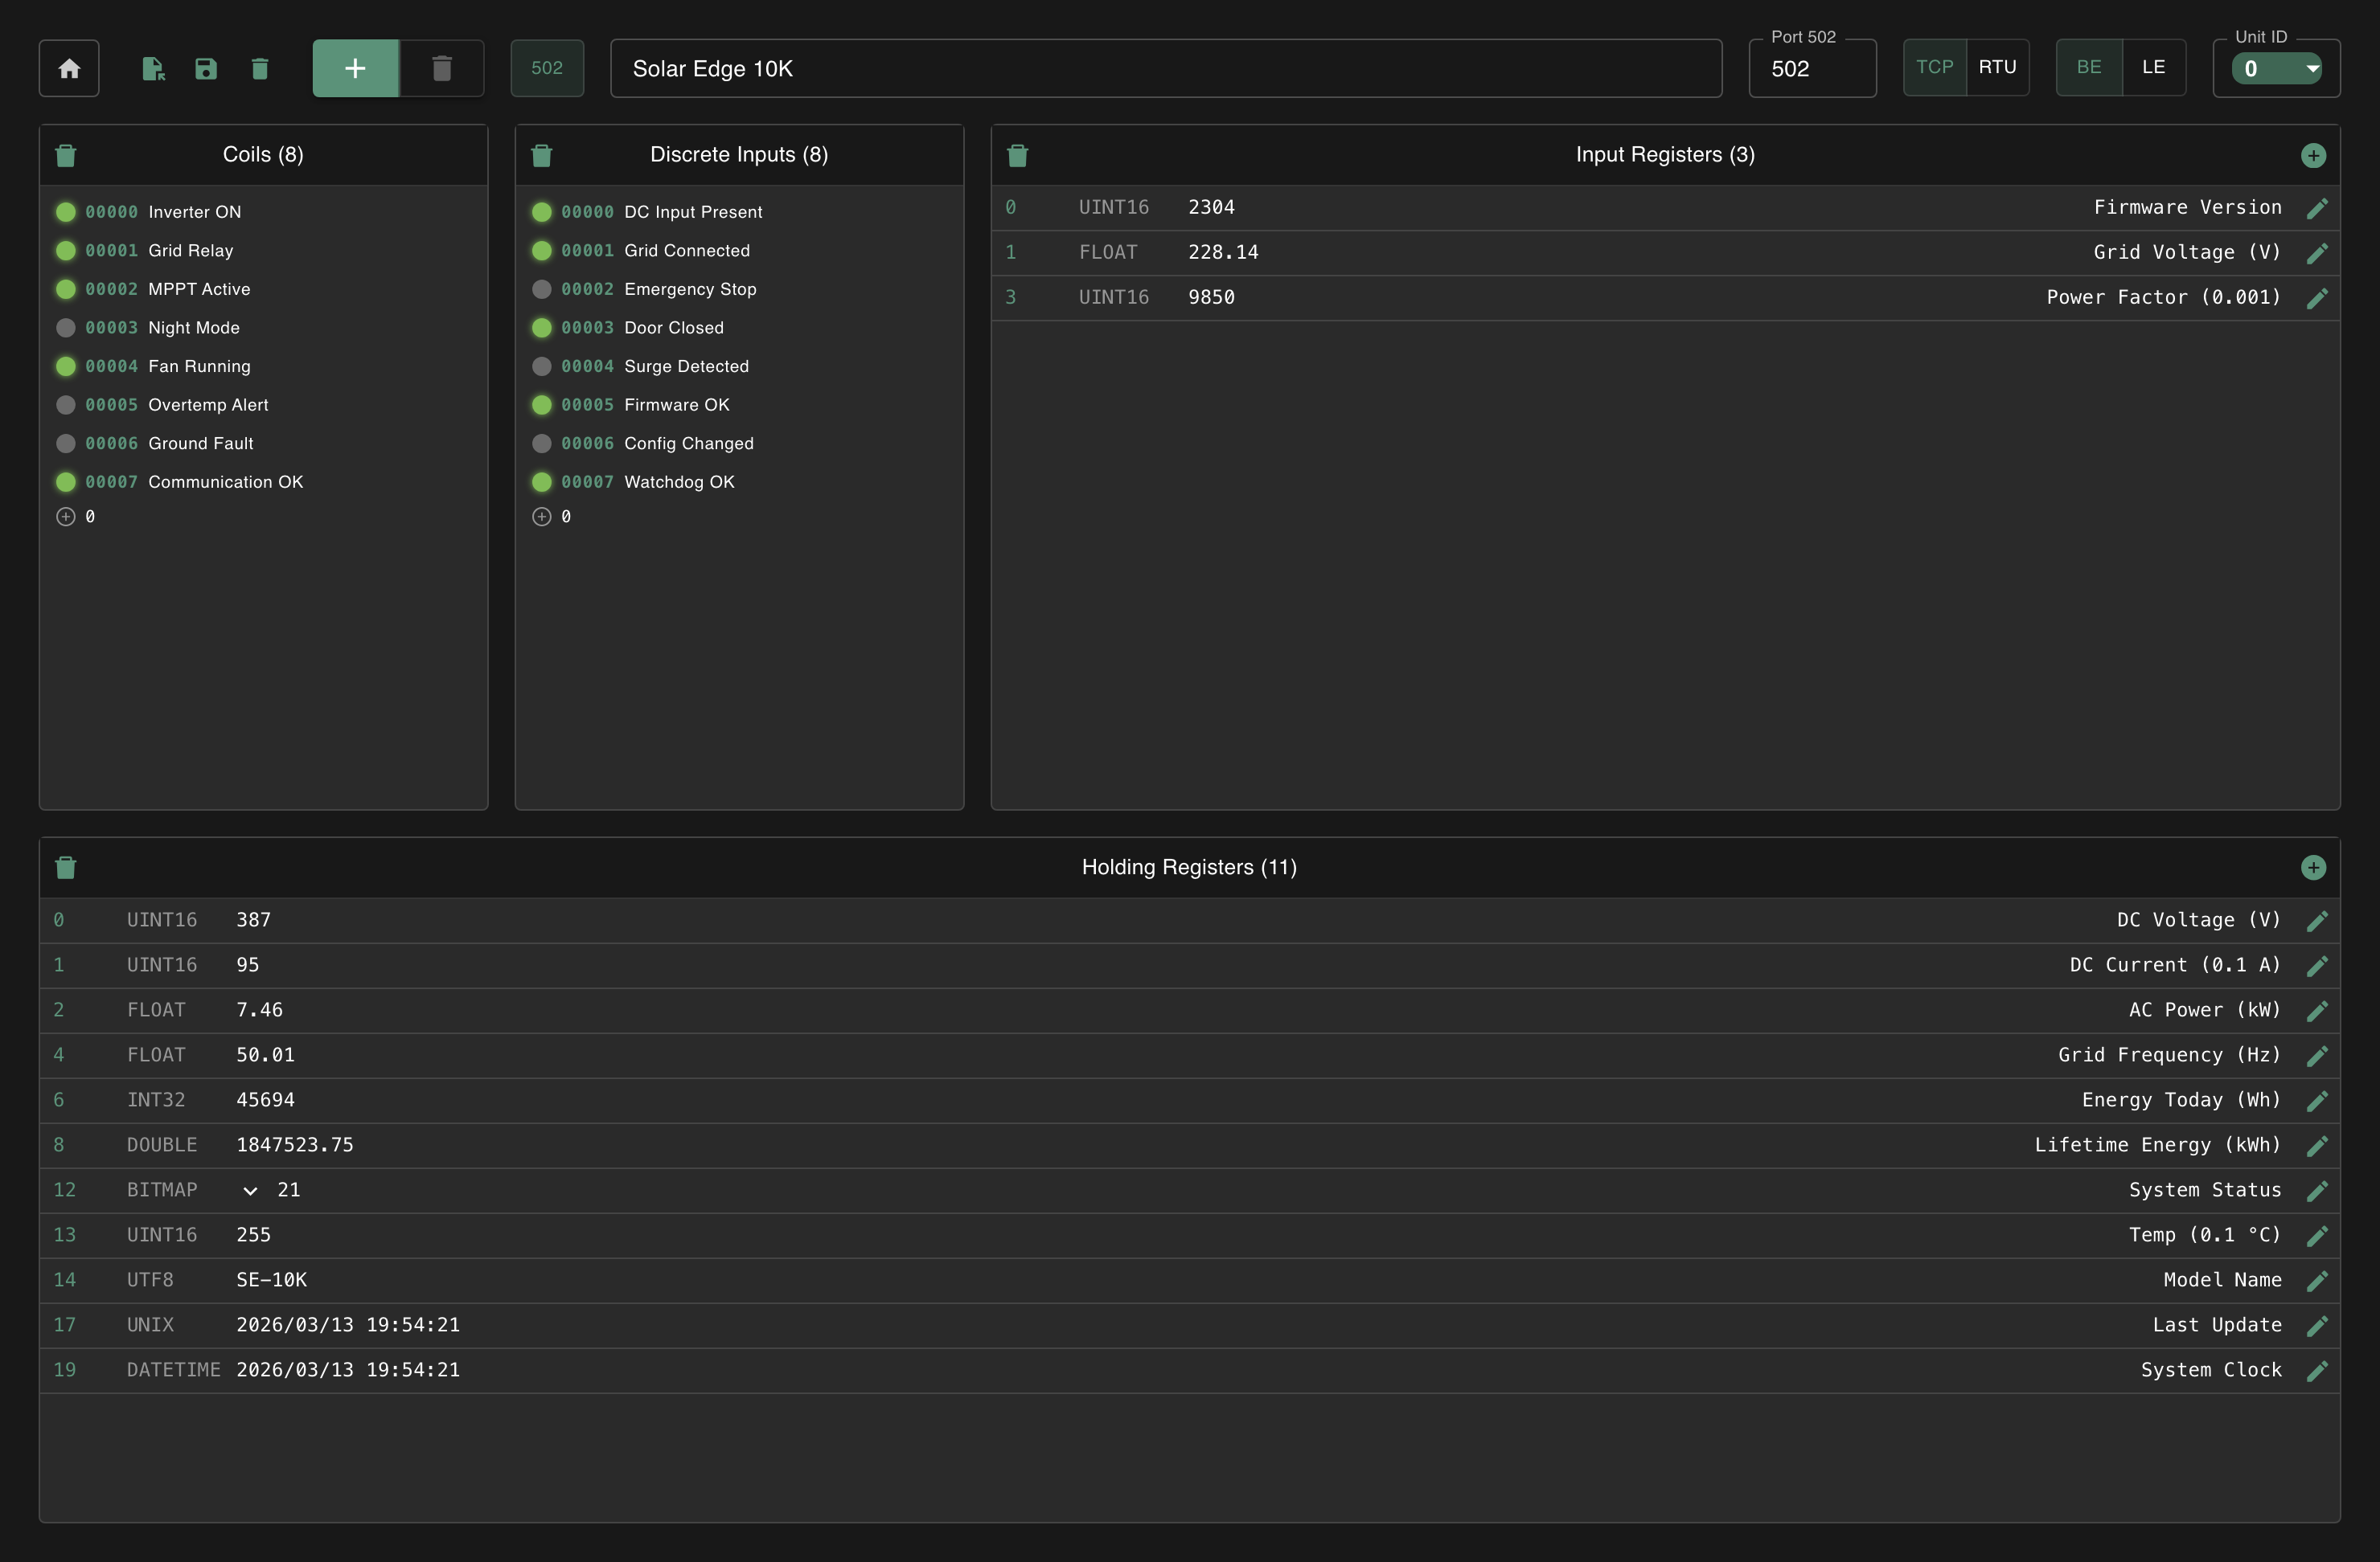
Task: Select the 502 server tab
Action: (547, 68)
